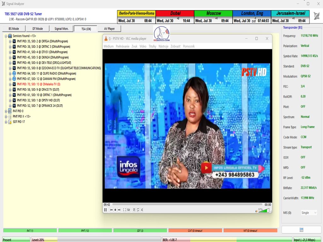Open the MIS Single dropdown
The image size is (323, 242).
(308, 213)
